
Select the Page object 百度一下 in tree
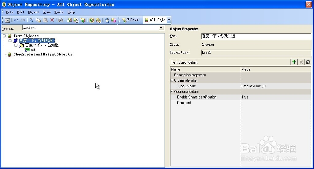tap(42, 45)
